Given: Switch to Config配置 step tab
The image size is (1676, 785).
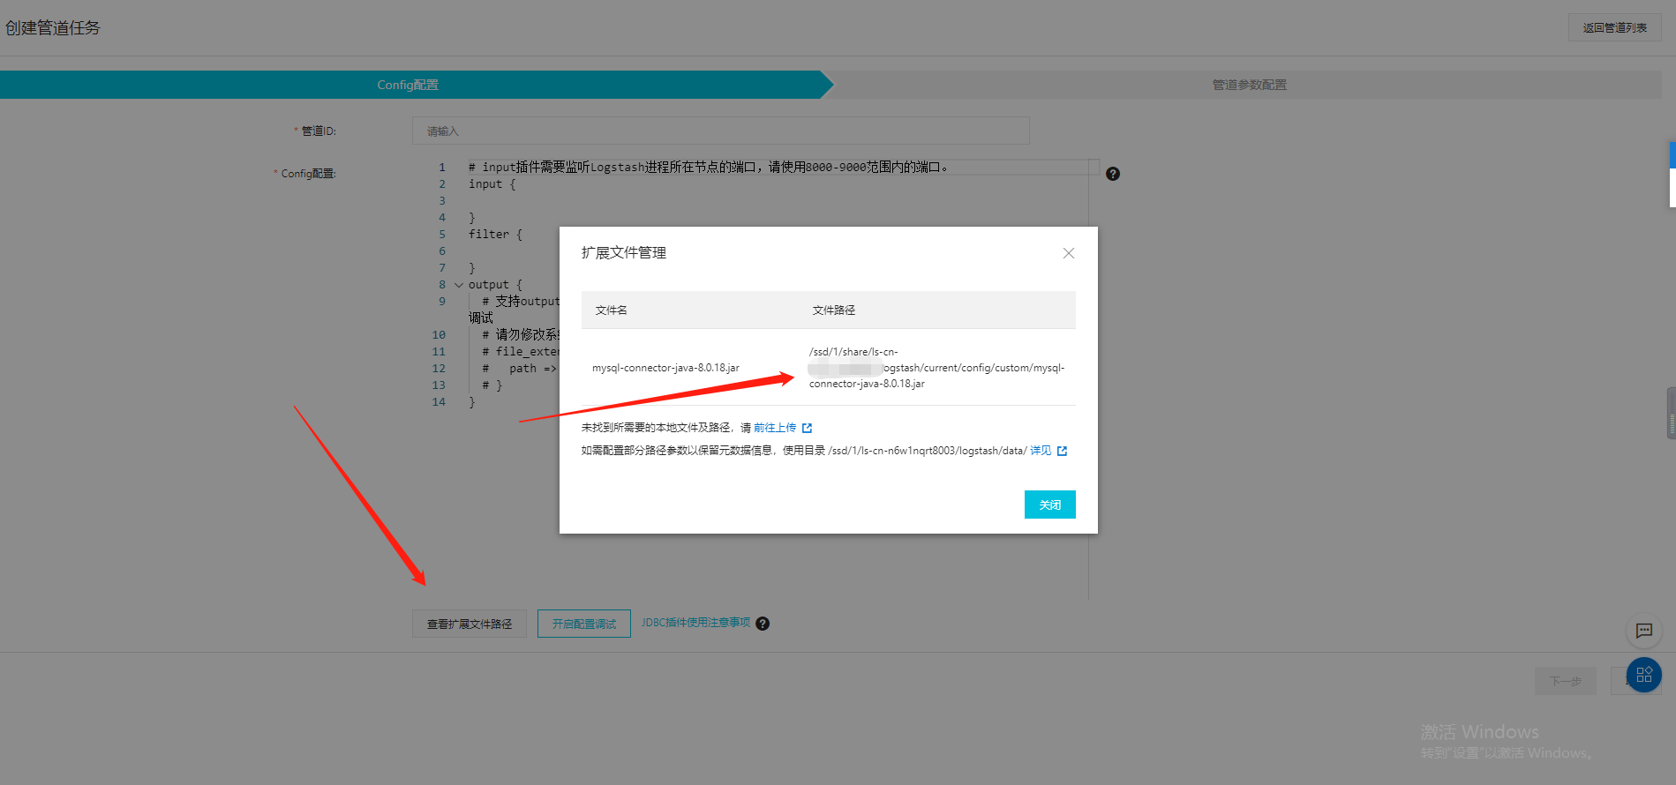Looking at the screenshot, I should tap(408, 85).
